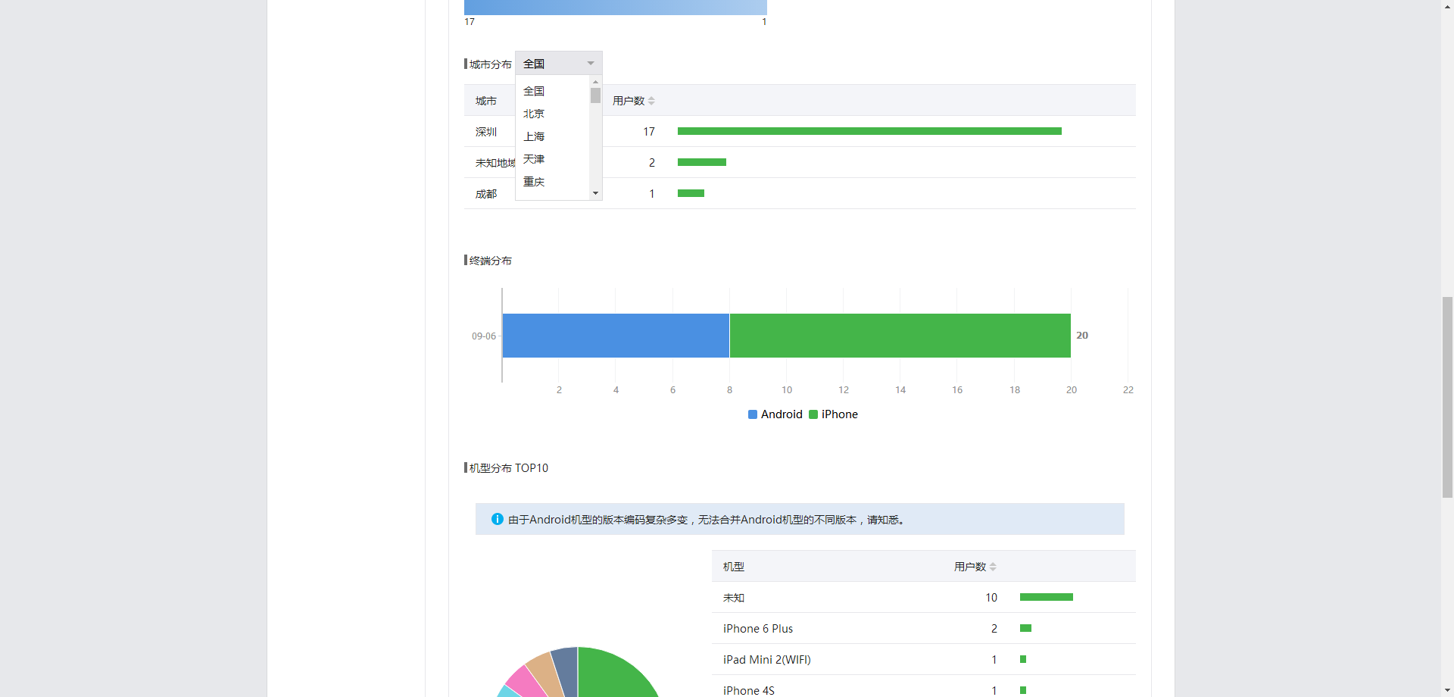Click the 城市 column header
Image resolution: width=1454 pixels, height=697 pixels.
pos(486,101)
